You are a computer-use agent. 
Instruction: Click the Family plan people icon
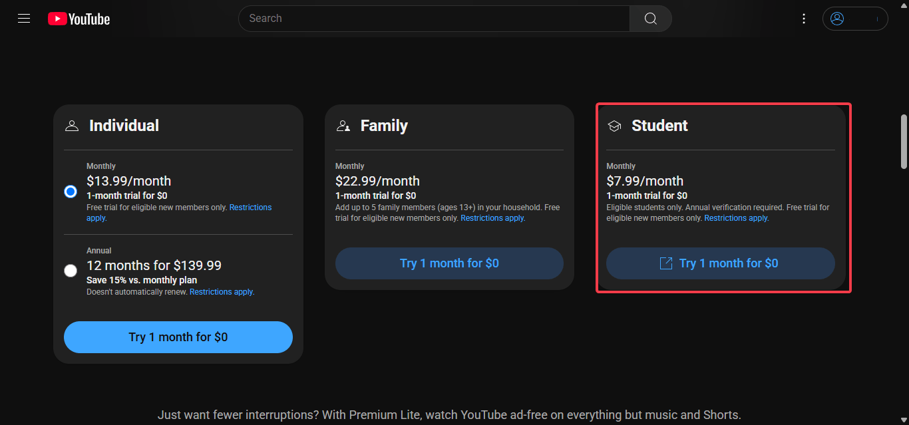coord(343,126)
